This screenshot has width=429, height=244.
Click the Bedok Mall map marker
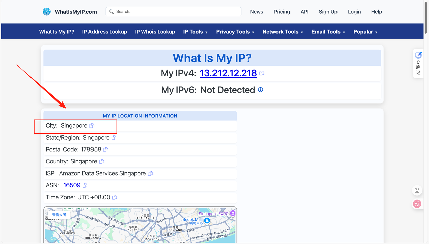(x=207, y=220)
